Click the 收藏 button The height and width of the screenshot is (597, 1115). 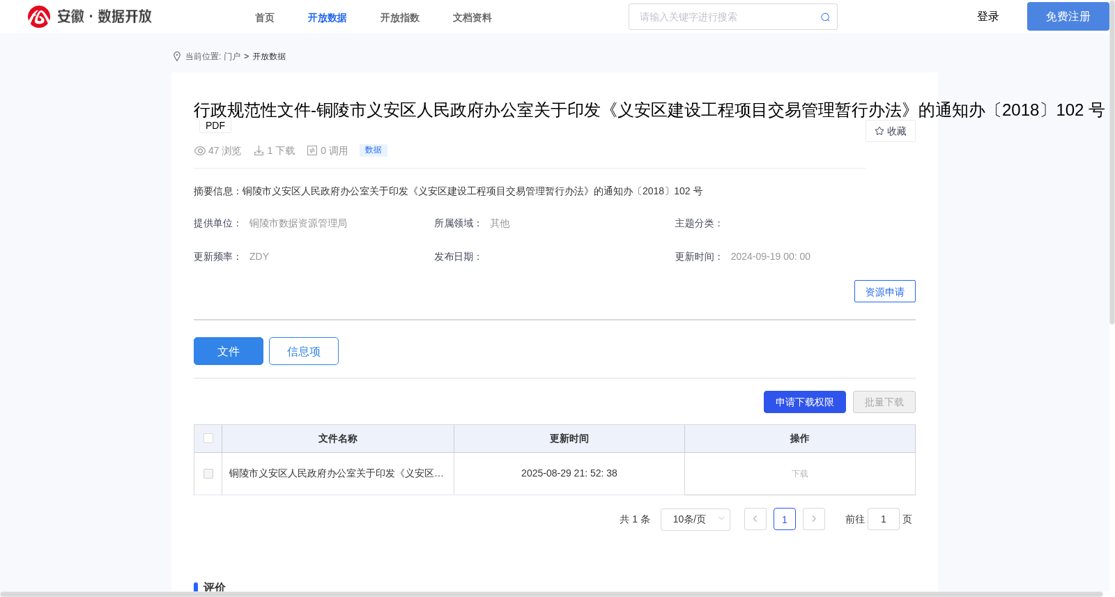[891, 131]
